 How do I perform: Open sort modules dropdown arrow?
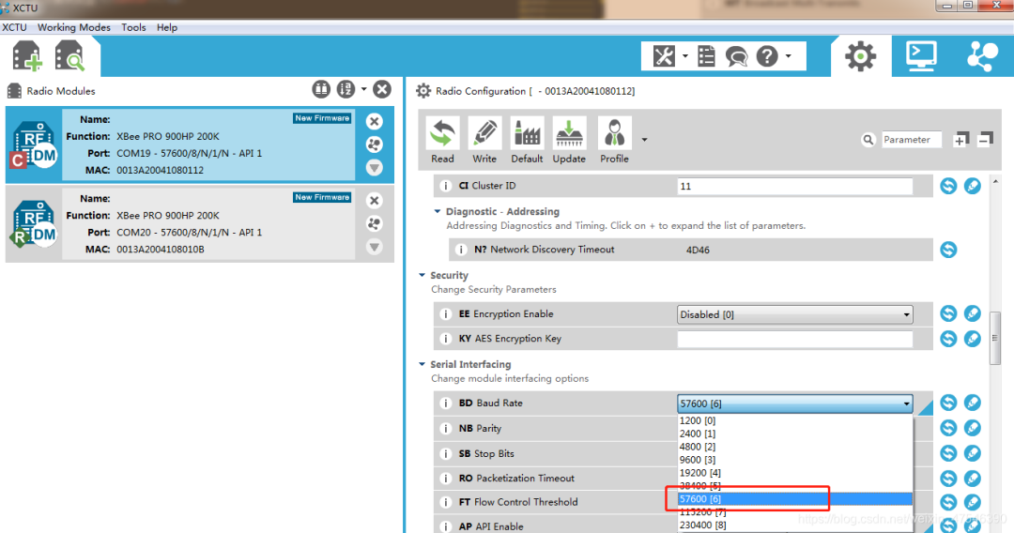click(x=363, y=89)
